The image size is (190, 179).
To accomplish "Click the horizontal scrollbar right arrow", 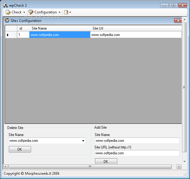I will pos(179,166).
